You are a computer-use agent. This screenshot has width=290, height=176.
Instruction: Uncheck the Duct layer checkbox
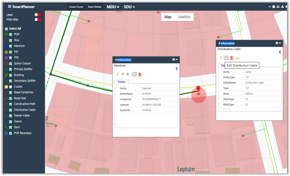(x=10, y=127)
